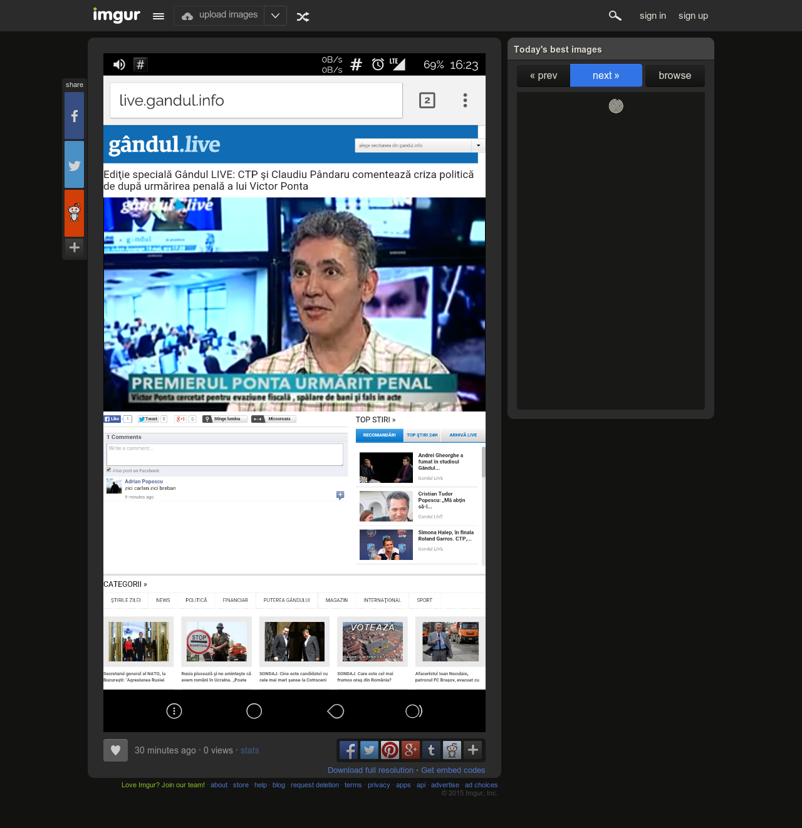The height and width of the screenshot is (828, 802).
Task: Open the terms footer link
Action: pos(353,785)
